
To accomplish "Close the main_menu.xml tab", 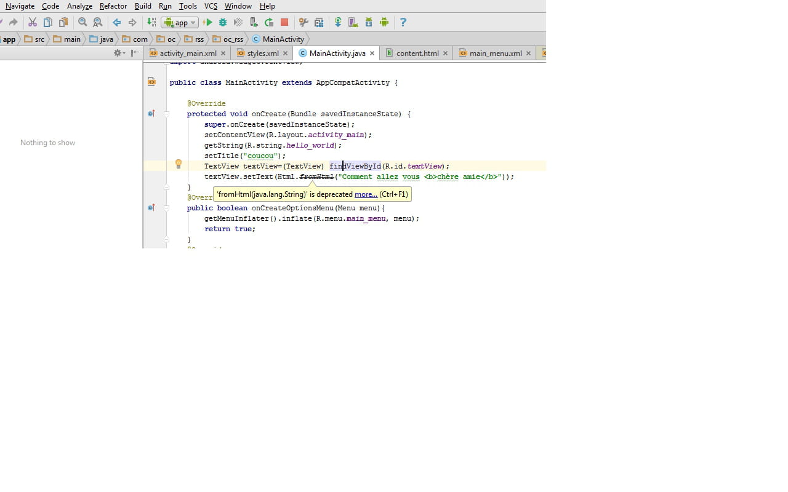I will (x=528, y=54).
